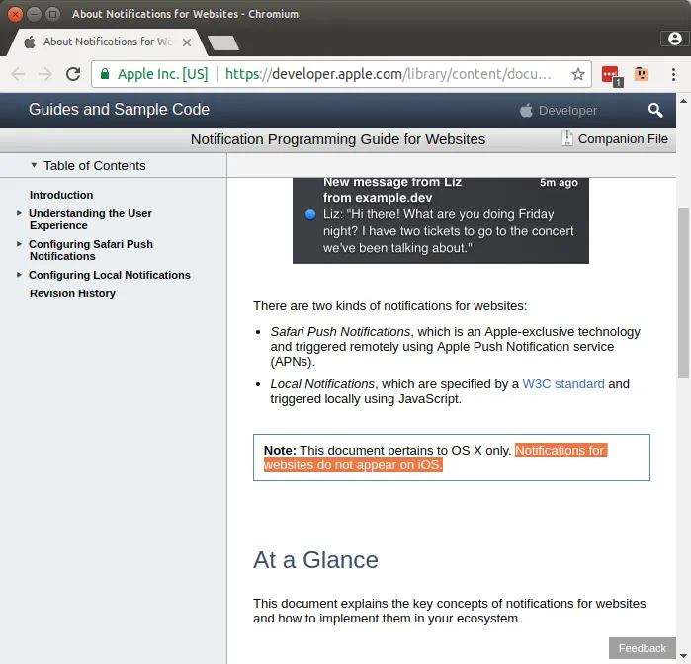Viewport: 691px width, 664px height.
Task: Click the page scrollbar thumb
Action: click(x=683, y=293)
